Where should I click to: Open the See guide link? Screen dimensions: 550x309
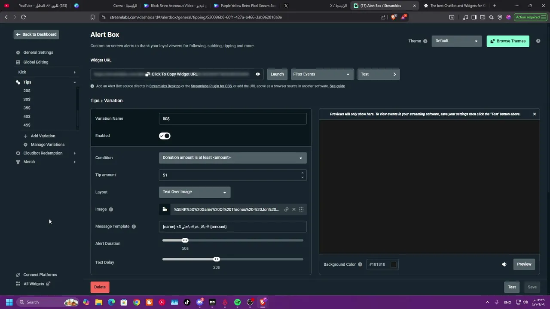click(337, 86)
